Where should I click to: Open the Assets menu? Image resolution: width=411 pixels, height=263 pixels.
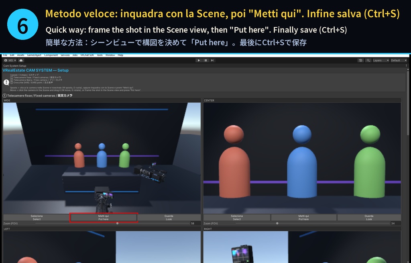click(x=20, y=55)
